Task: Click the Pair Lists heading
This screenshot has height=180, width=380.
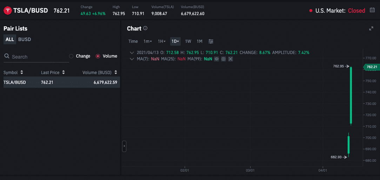Action: (15, 28)
